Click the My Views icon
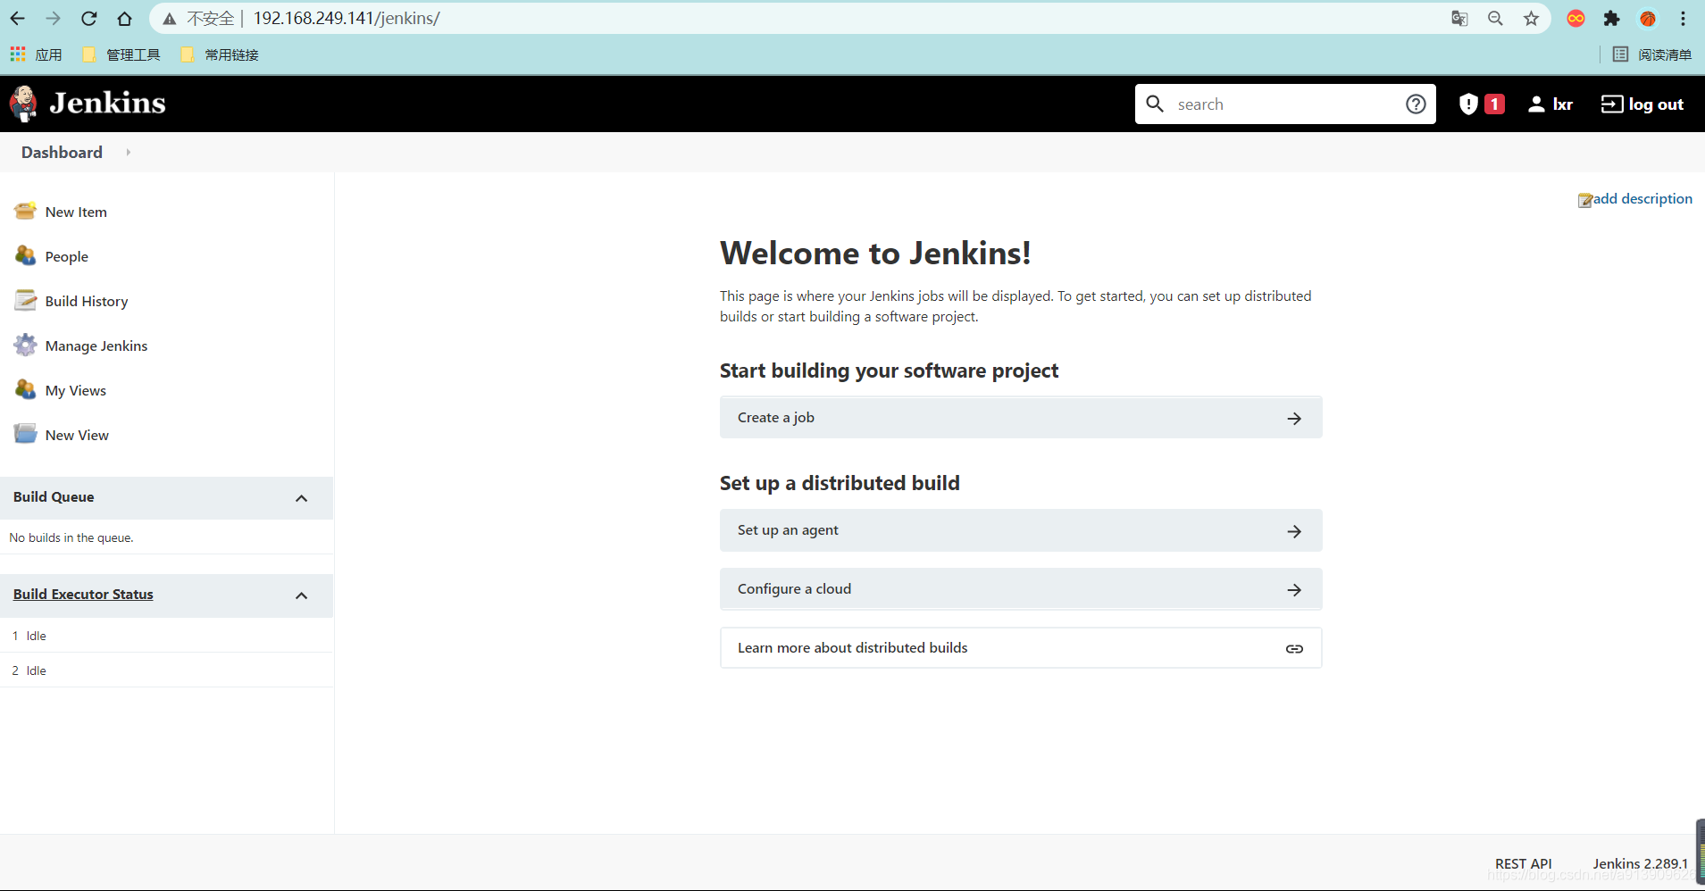This screenshot has height=891, width=1705. [x=25, y=390]
